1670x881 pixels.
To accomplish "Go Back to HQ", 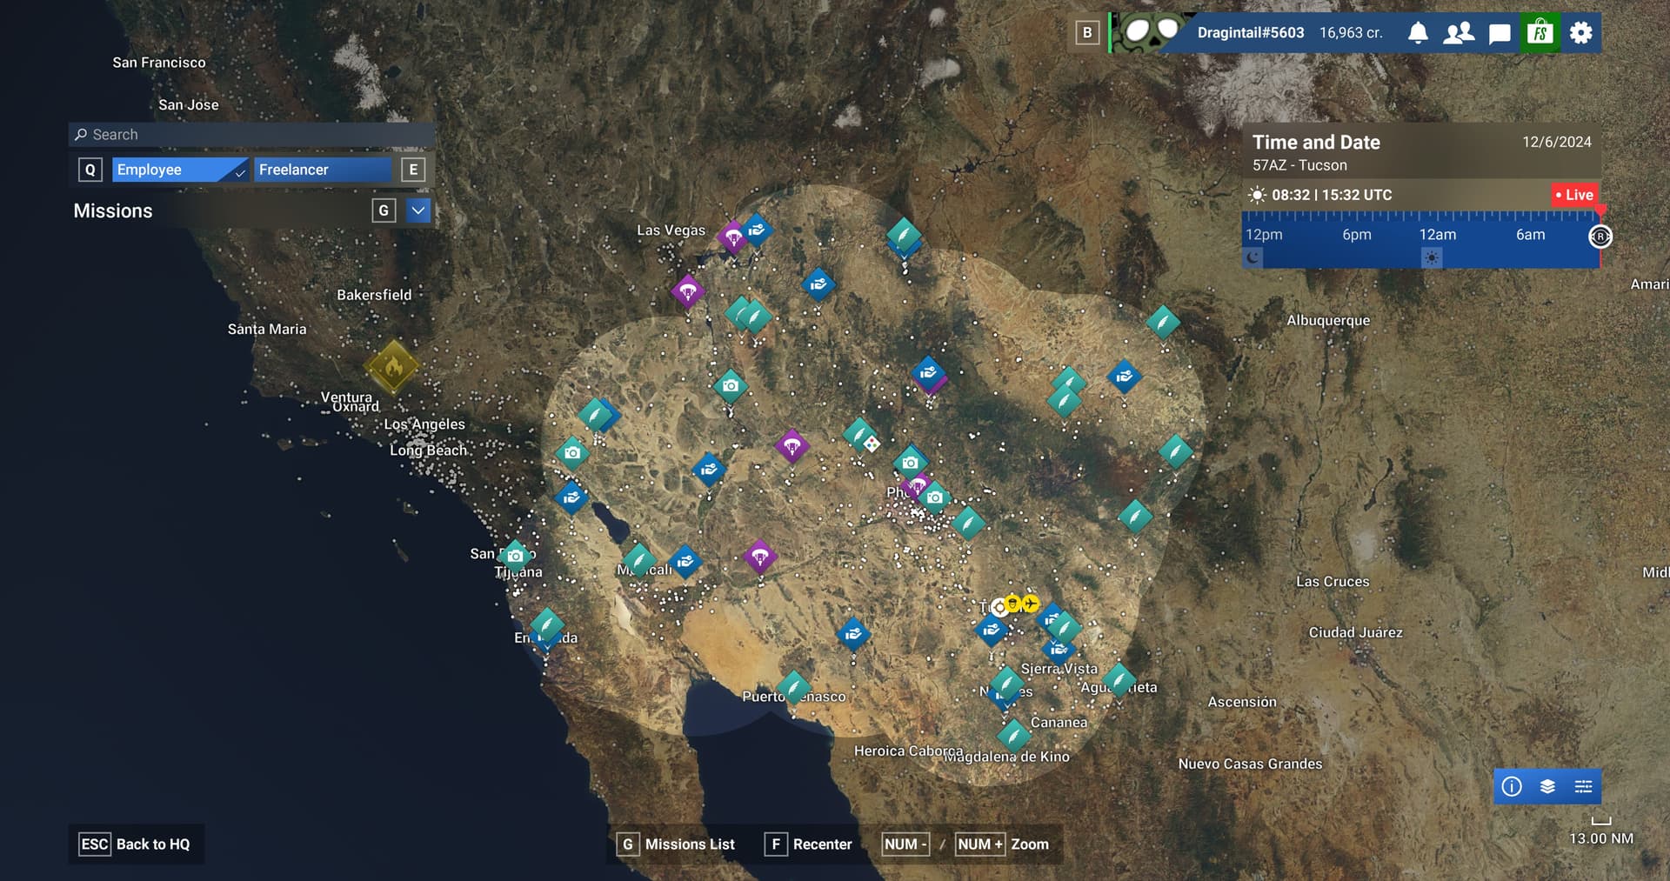I will point(136,844).
